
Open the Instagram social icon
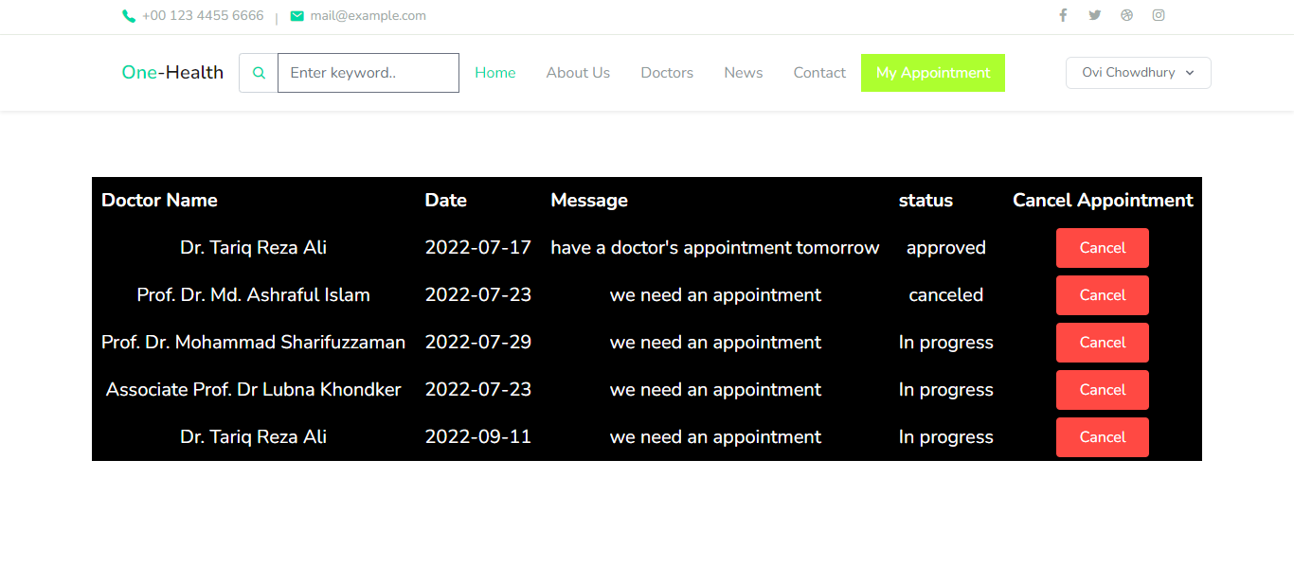tap(1159, 15)
